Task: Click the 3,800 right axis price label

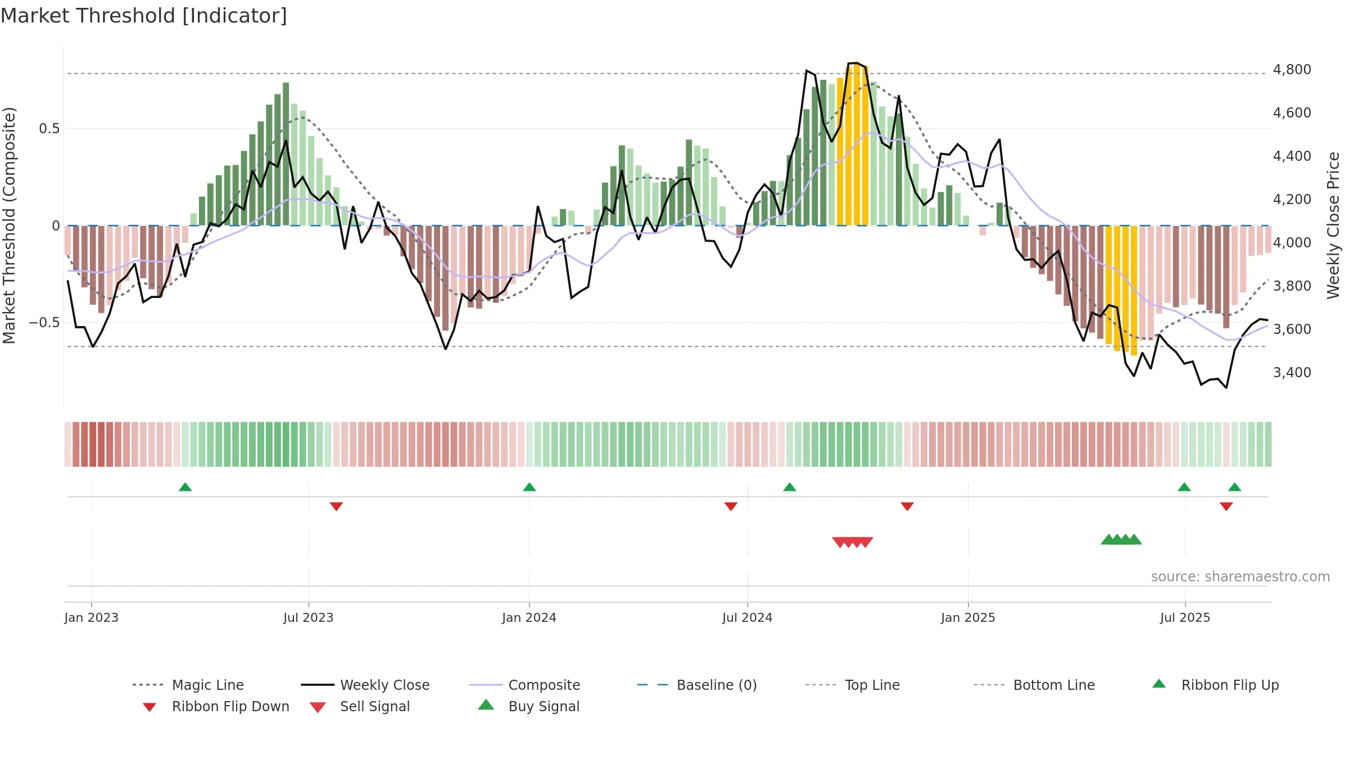Action: click(x=1292, y=286)
